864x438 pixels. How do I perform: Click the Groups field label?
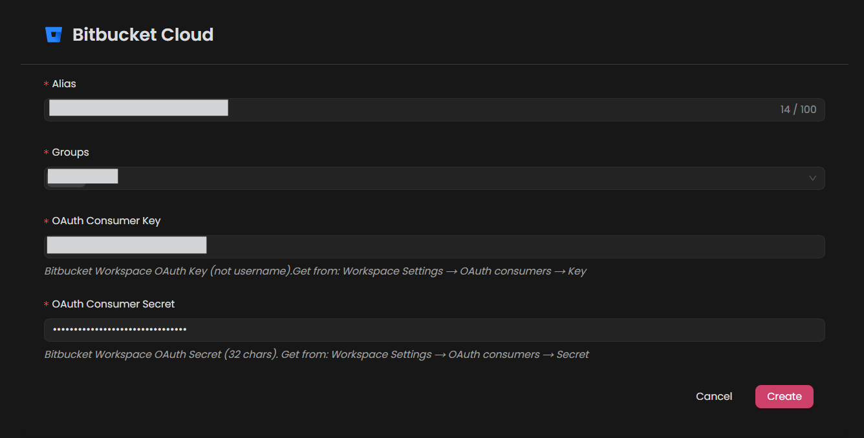70,152
